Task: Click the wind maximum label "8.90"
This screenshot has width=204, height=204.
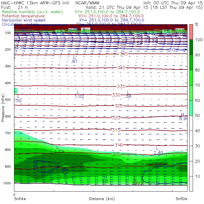Action: point(183,119)
